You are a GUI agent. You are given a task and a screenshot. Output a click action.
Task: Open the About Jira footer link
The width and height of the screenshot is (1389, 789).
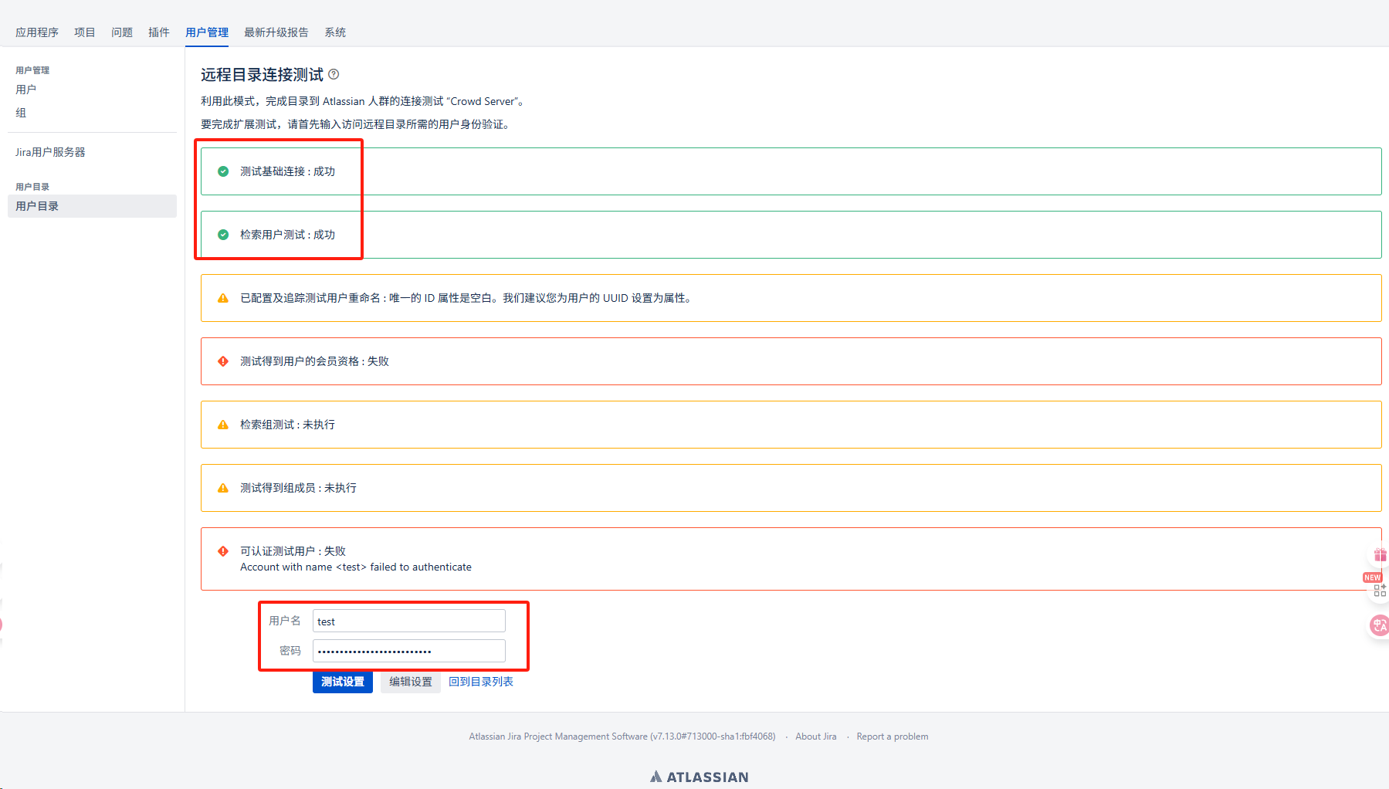(x=816, y=737)
